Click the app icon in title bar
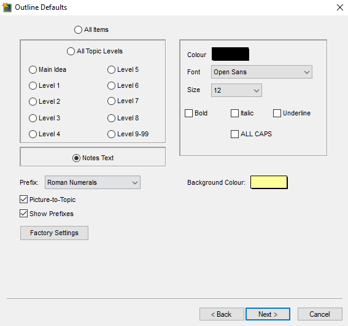The height and width of the screenshot is (326, 348). [x=7, y=7]
